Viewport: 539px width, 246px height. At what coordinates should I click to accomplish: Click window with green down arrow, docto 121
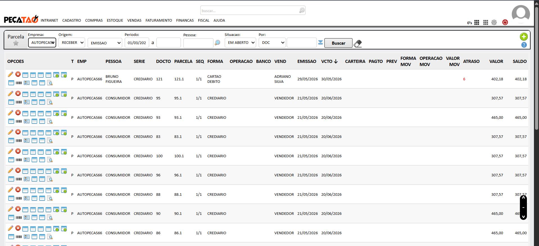(56, 75)
